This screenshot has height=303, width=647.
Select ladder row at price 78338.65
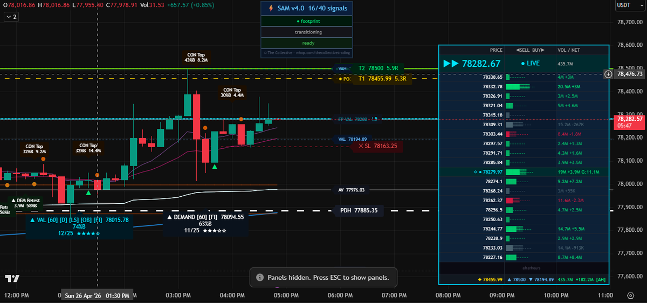pos(524,77)
